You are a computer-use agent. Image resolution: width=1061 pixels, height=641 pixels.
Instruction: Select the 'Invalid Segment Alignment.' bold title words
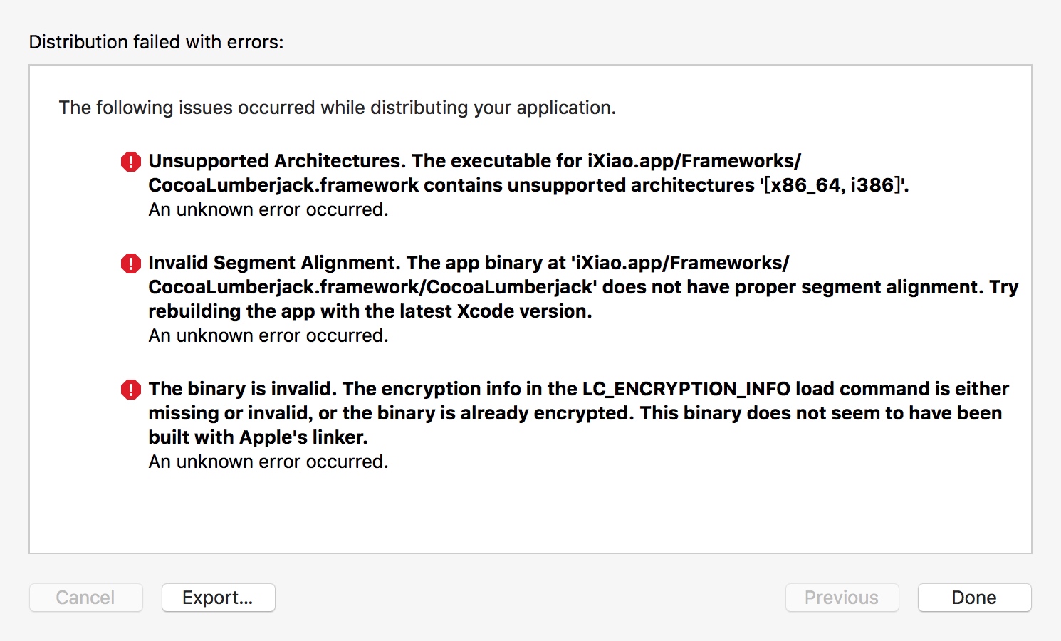pos(274,263)
